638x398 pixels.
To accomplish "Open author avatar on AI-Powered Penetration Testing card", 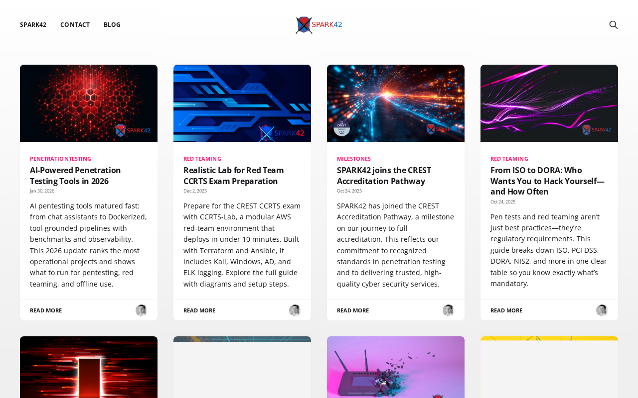I will pyautogui.click(x=142, y=310).
